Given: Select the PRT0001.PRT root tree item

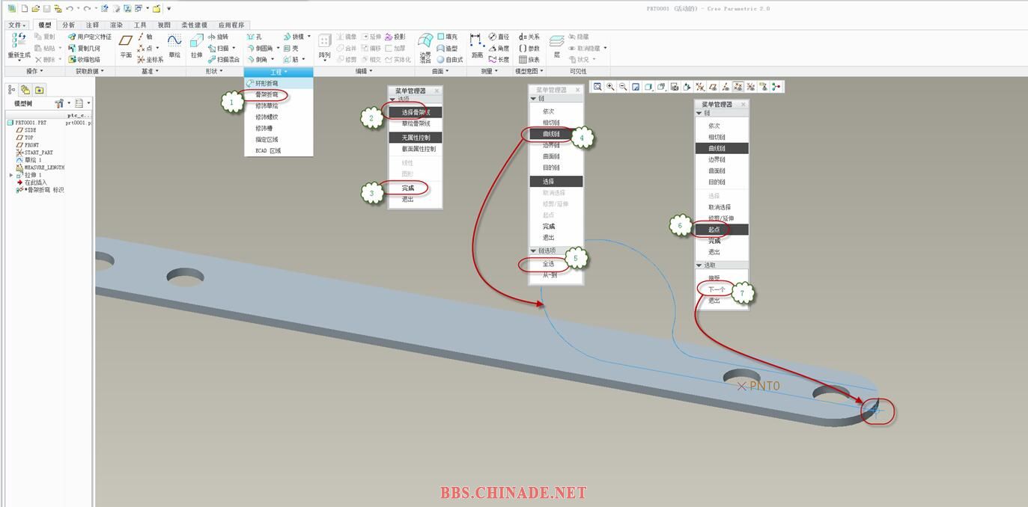Looking at the screenshot, I should [x=28, y=123].
